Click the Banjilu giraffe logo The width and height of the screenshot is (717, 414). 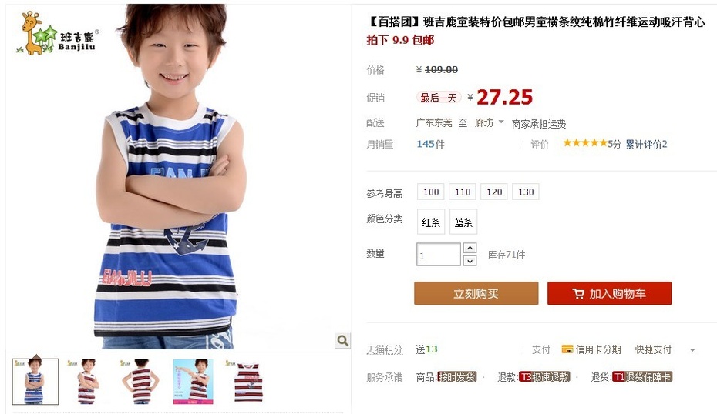pos(57,32)
